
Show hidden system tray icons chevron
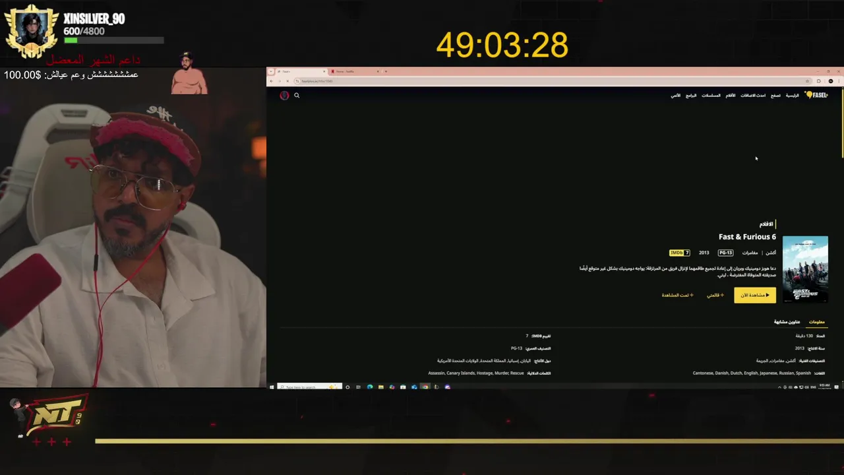click(779, 387)
